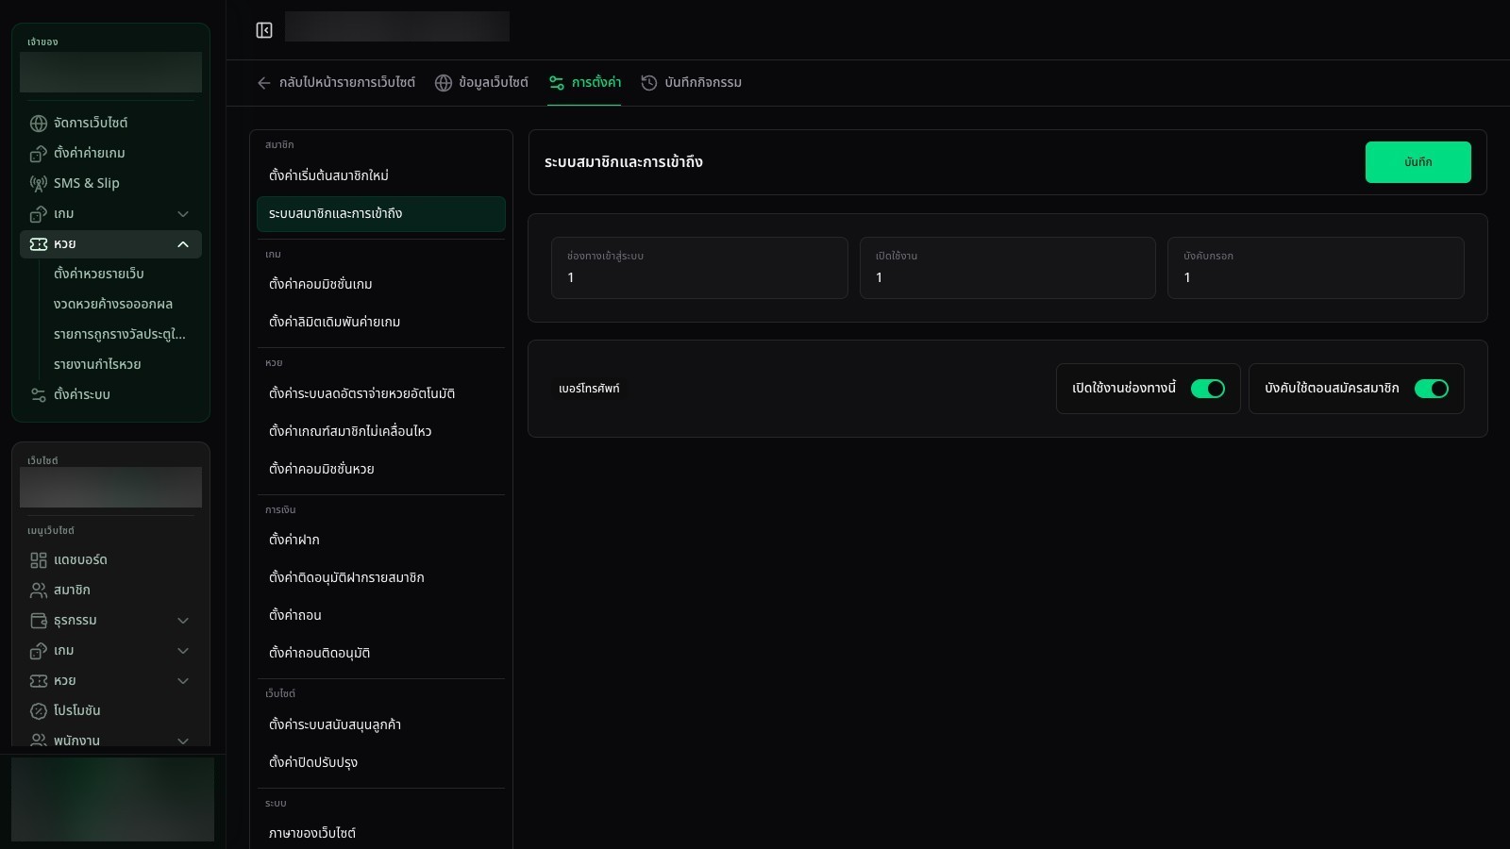The image size is (1510, 849).
Task: Click the เปิดใช้งาน count field
Action: tap(1007, 268)
